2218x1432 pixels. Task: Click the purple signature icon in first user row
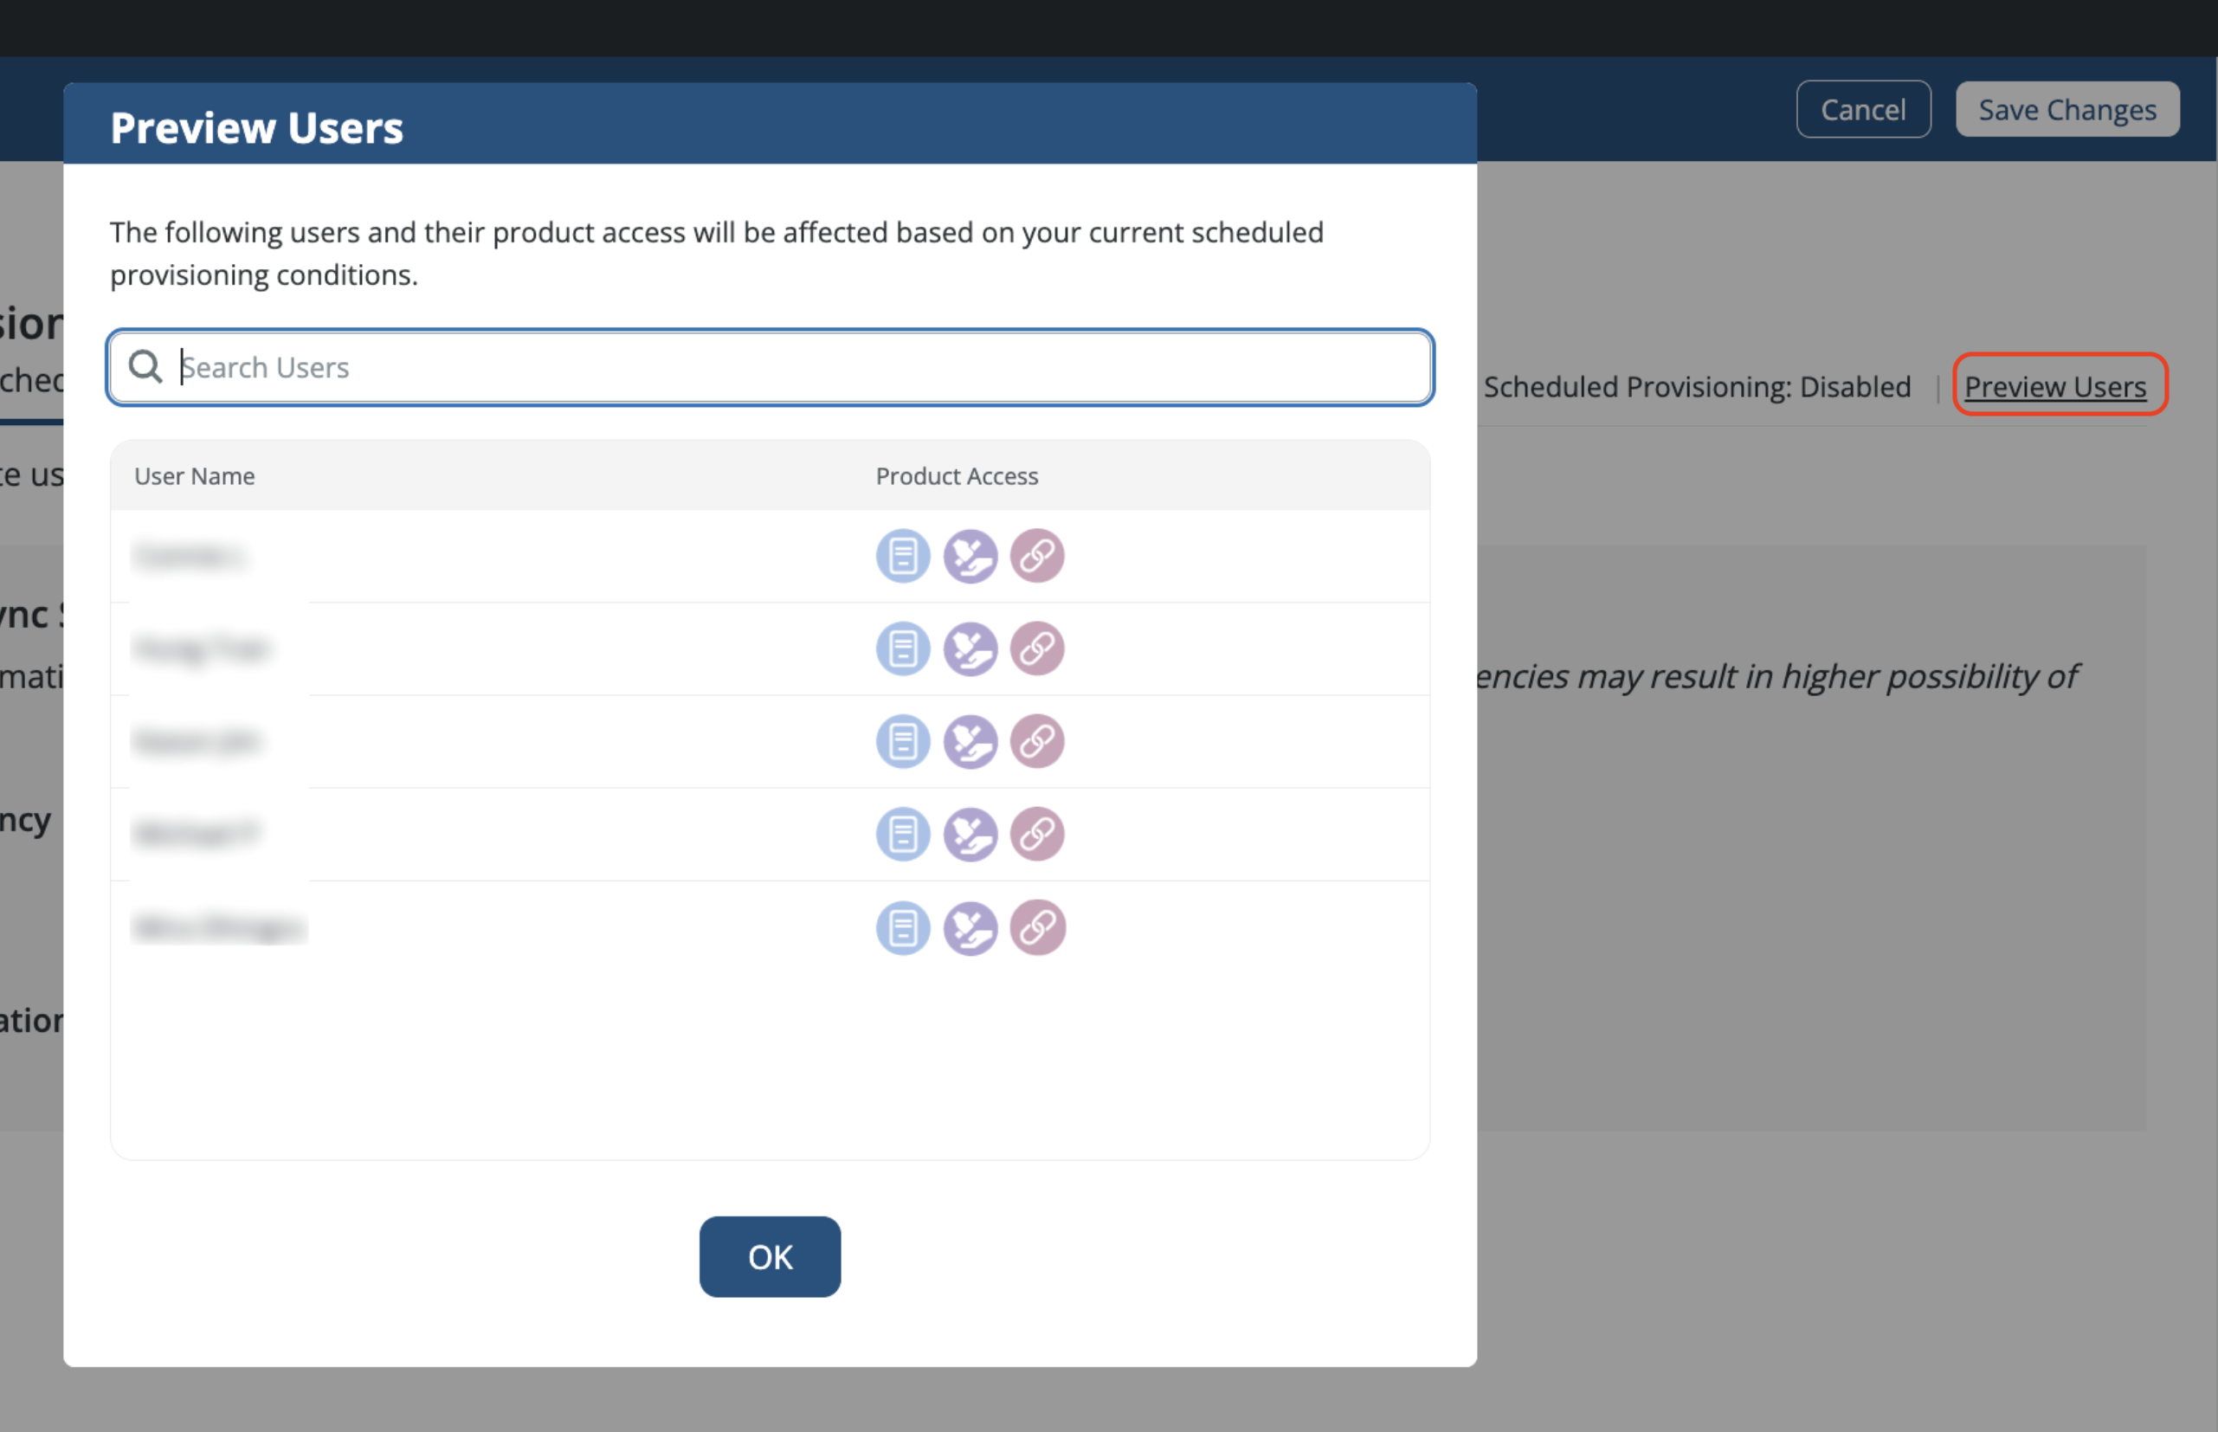pos(970,556)
